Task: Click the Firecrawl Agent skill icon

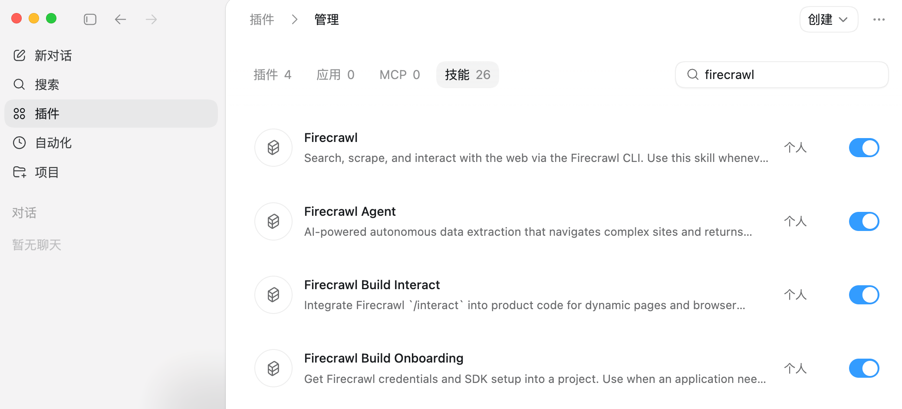Action: pyautogui.click(x=273, y=221)
